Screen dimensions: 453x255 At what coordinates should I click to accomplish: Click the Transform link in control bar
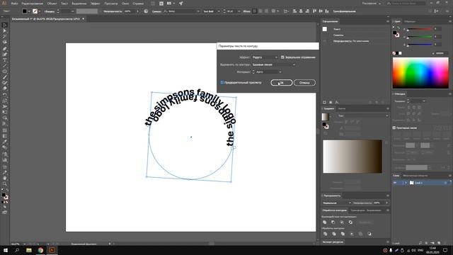345,11
